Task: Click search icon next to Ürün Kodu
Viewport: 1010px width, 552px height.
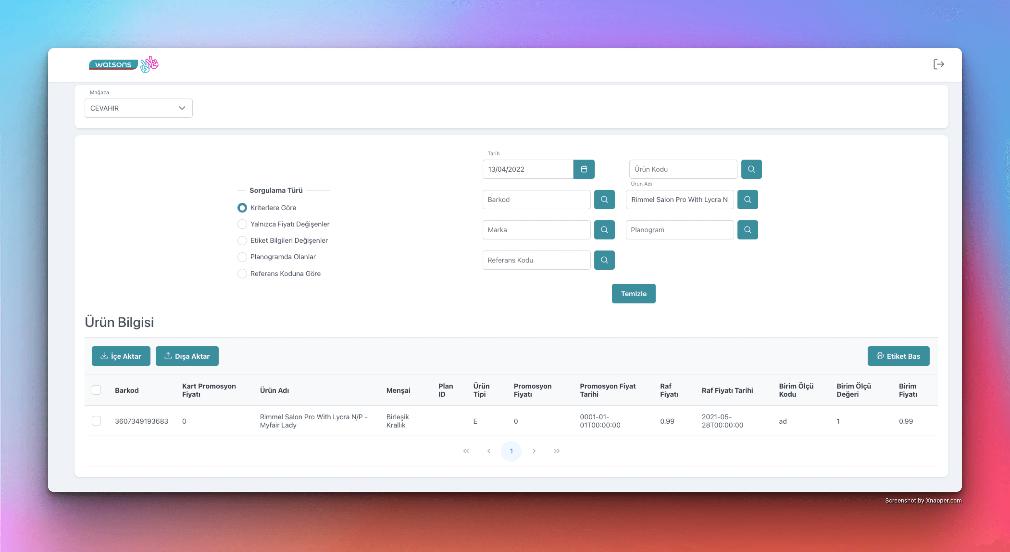Action: click(x=751, y=169)
